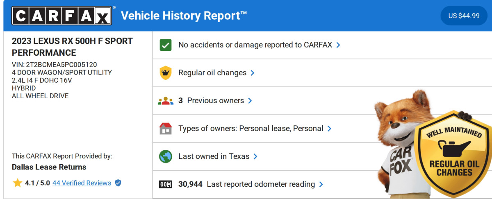Viewport: 492px width, 199px height.
Task: Click the CARFAX logo
Action: [61, 16]
